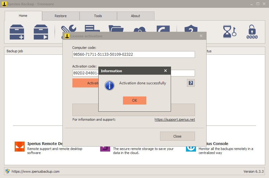
Task: Click the Run backup job icon
Action: coord(41,32)
